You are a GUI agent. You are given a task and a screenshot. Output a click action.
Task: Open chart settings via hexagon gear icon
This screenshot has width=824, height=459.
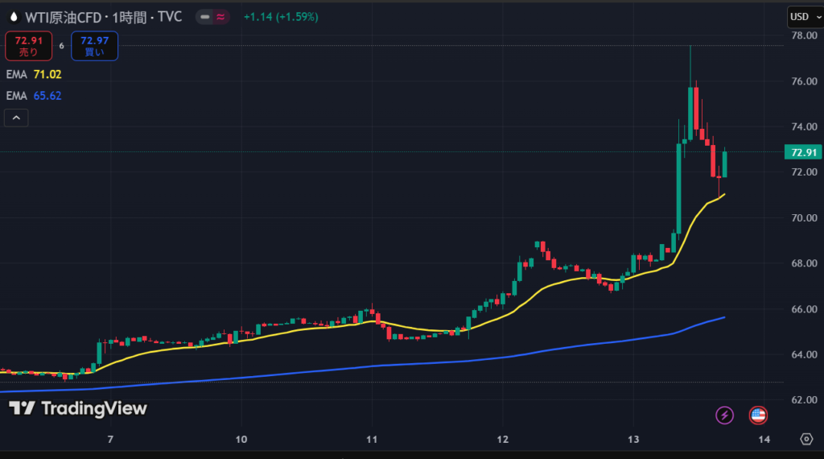coord(806,439)
